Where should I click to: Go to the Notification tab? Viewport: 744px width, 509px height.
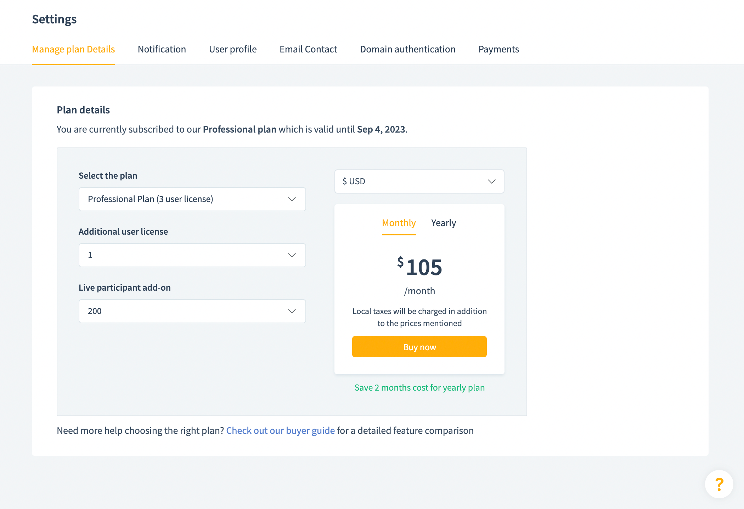point(162,49)
